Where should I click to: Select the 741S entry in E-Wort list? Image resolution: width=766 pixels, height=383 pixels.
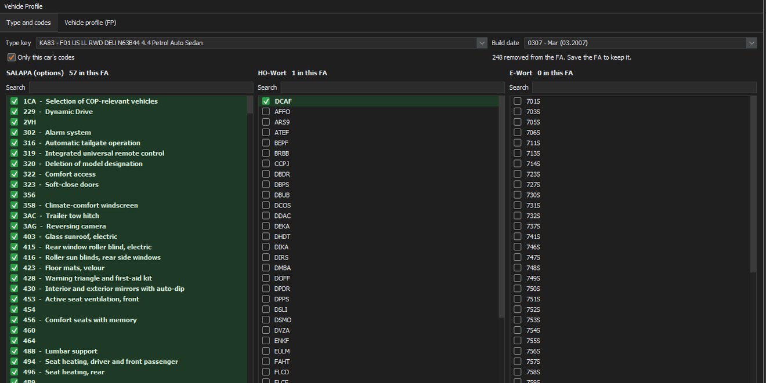630,237
